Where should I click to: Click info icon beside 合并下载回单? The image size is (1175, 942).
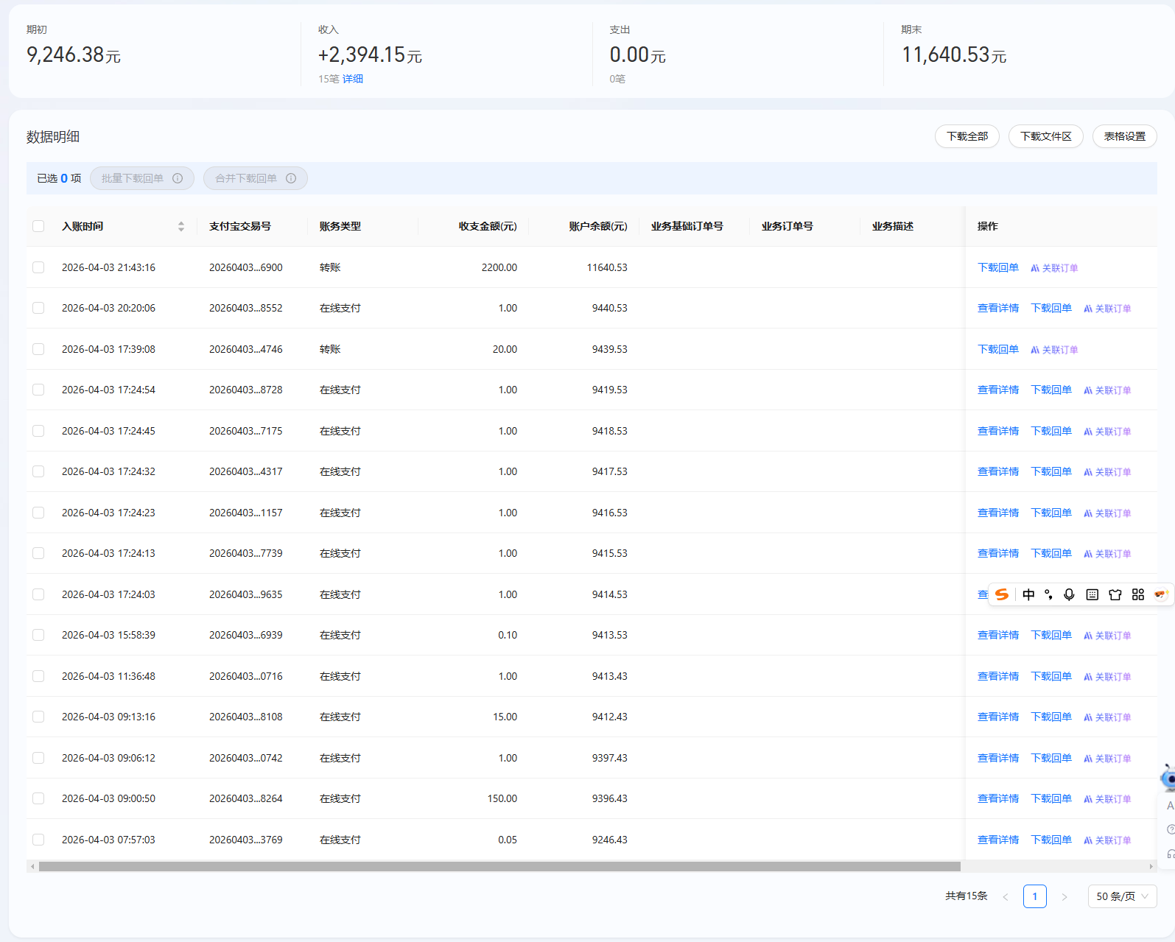[x=291, y=178]
